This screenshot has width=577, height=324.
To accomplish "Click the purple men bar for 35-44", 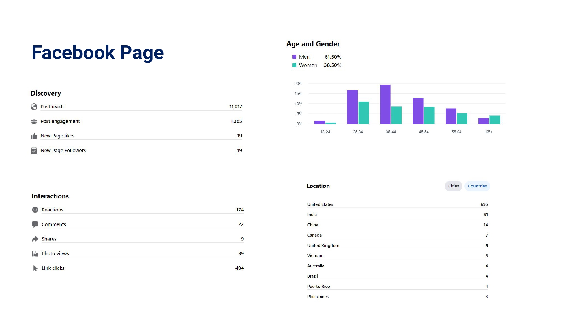I will click(x=385, y=104).
